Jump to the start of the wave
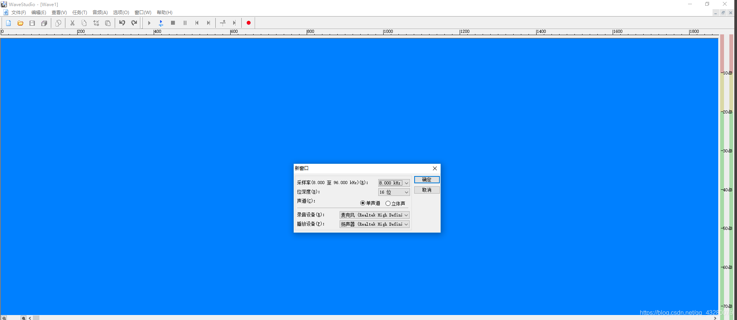737x320 pixels. (197, 23)
